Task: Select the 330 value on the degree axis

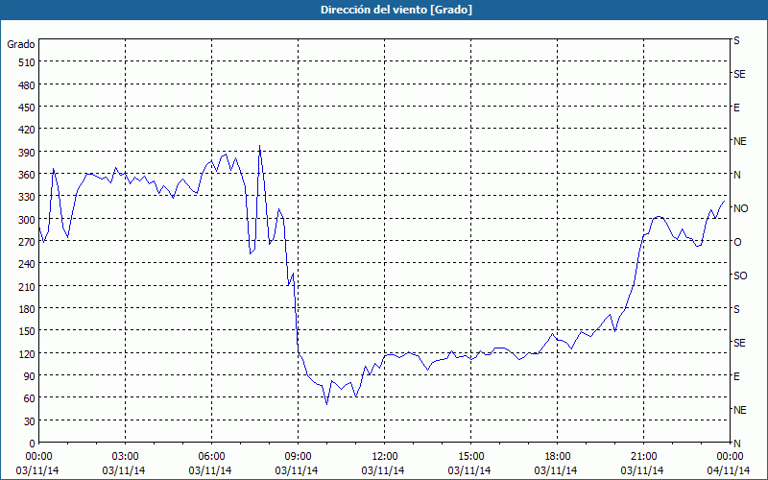Action: (27, 197)
